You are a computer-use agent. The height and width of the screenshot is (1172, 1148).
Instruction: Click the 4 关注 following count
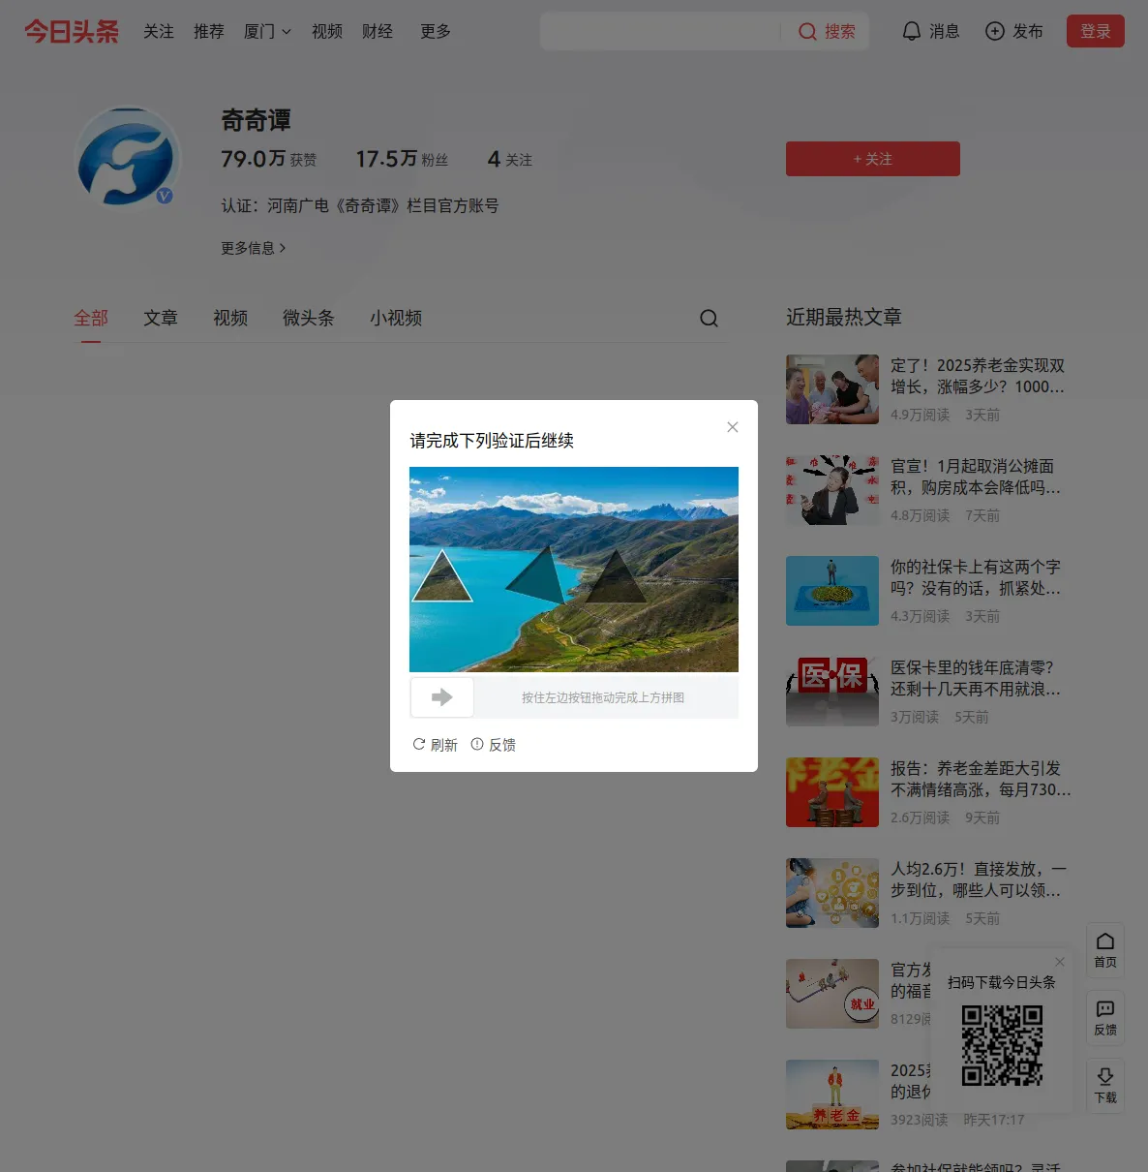(x=510, y=159)
